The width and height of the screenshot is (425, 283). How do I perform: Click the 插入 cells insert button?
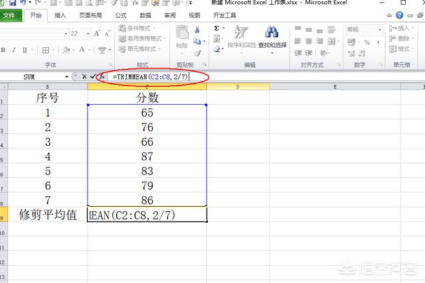400,28
